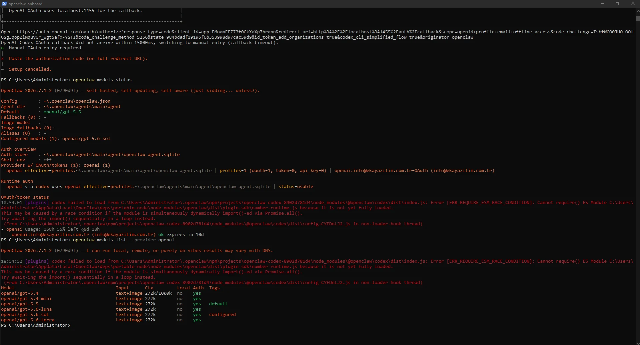Close the openclaw-onboard terminal window
Screen dimensions: 640x345
point(633,4)
